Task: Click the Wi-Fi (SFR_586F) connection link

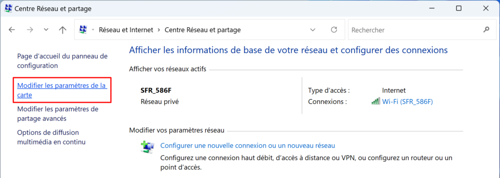Action: [x=407, y=102]
